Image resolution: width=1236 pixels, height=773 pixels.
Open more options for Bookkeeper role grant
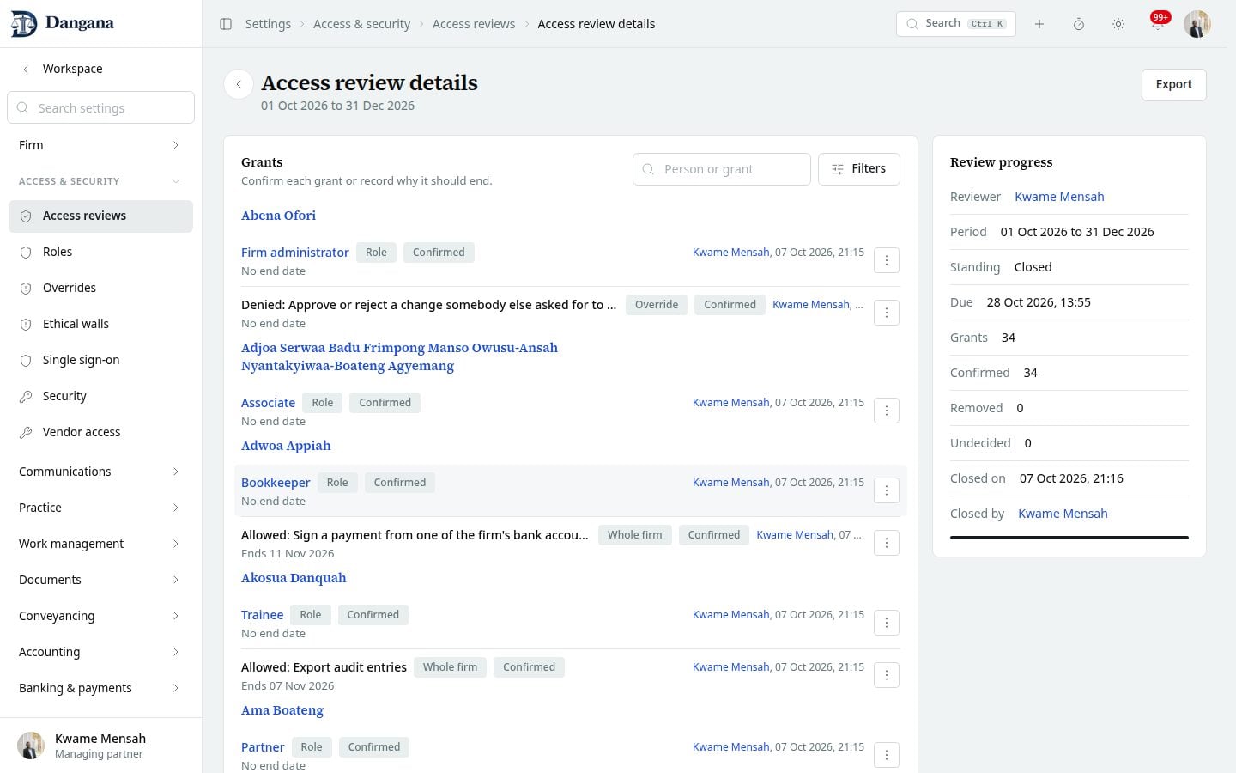click(887, 490)
